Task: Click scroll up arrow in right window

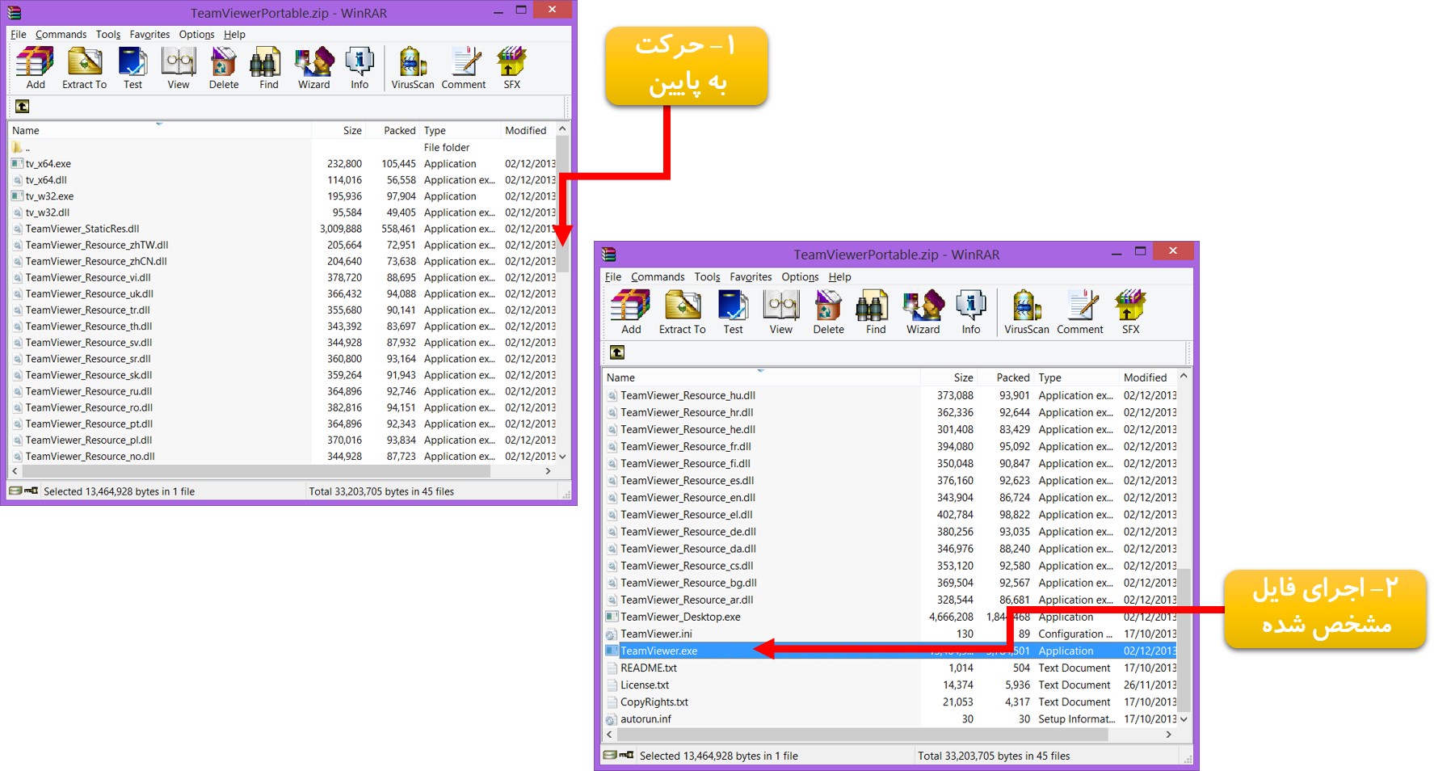Action: (x=1184, y=376)
